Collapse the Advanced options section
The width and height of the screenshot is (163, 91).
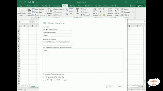49,39
